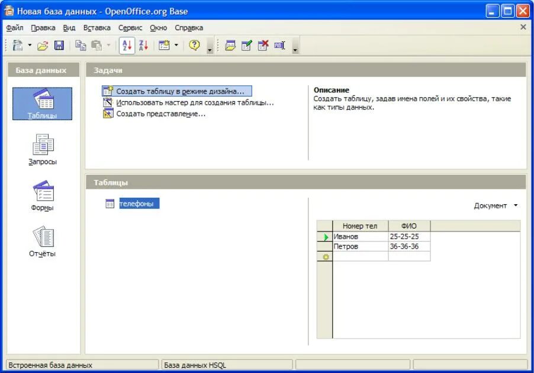Click the Номер тел column header

(360, 226)
